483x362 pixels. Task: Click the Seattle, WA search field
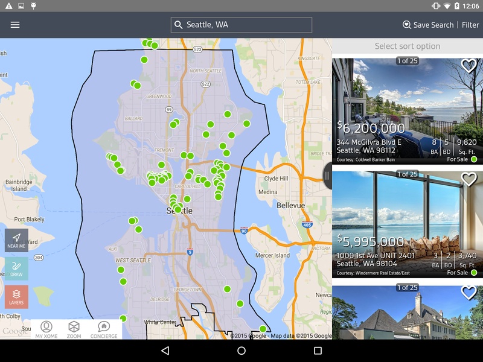pyautogui.click(x=241, y=25)
